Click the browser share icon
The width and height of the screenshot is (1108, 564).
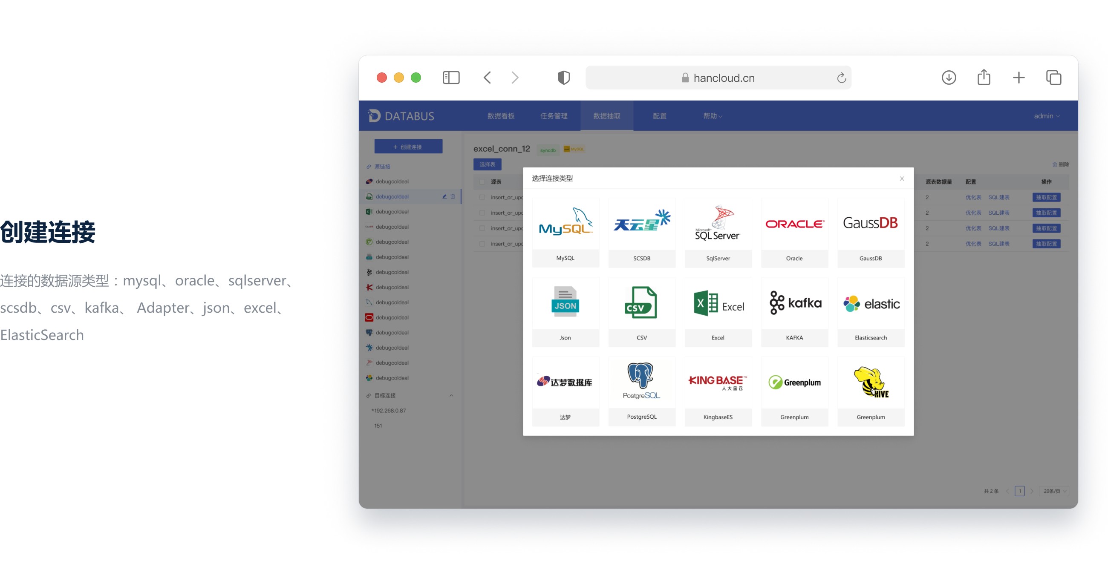(984, 78)
